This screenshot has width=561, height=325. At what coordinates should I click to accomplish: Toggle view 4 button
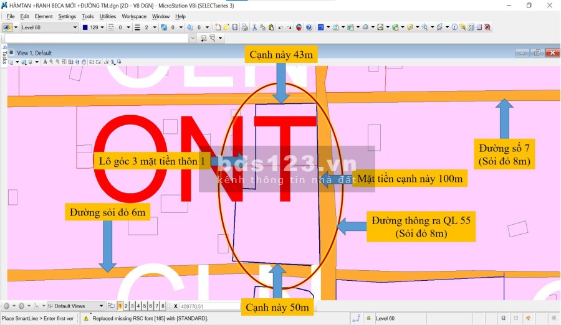click(x=138, y=306)
